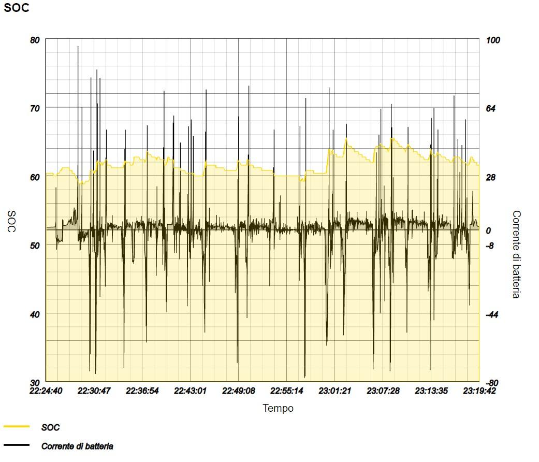Click the yellow SOC legend line swatch

point(16,427)
